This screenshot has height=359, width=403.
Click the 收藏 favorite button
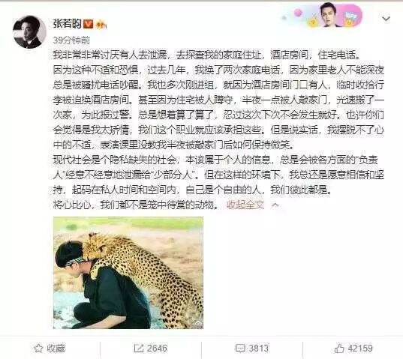click(50, 349)
